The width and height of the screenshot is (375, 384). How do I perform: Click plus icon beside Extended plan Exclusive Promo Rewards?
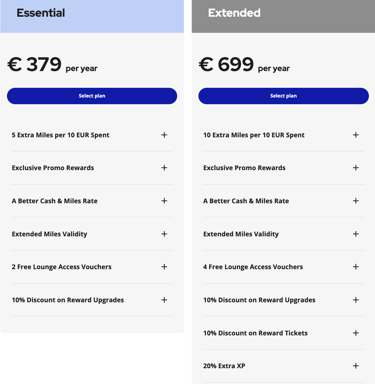tap(356, 168)
